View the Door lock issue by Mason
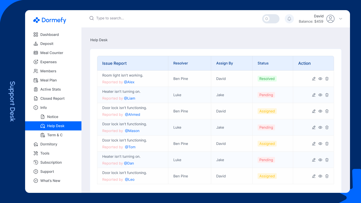Screen dimensions: 361x203 tap(320, 127)
